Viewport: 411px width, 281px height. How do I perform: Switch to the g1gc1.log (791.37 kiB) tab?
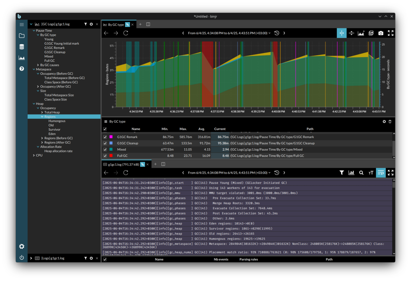pyautogui.click(x=123, y=164)
